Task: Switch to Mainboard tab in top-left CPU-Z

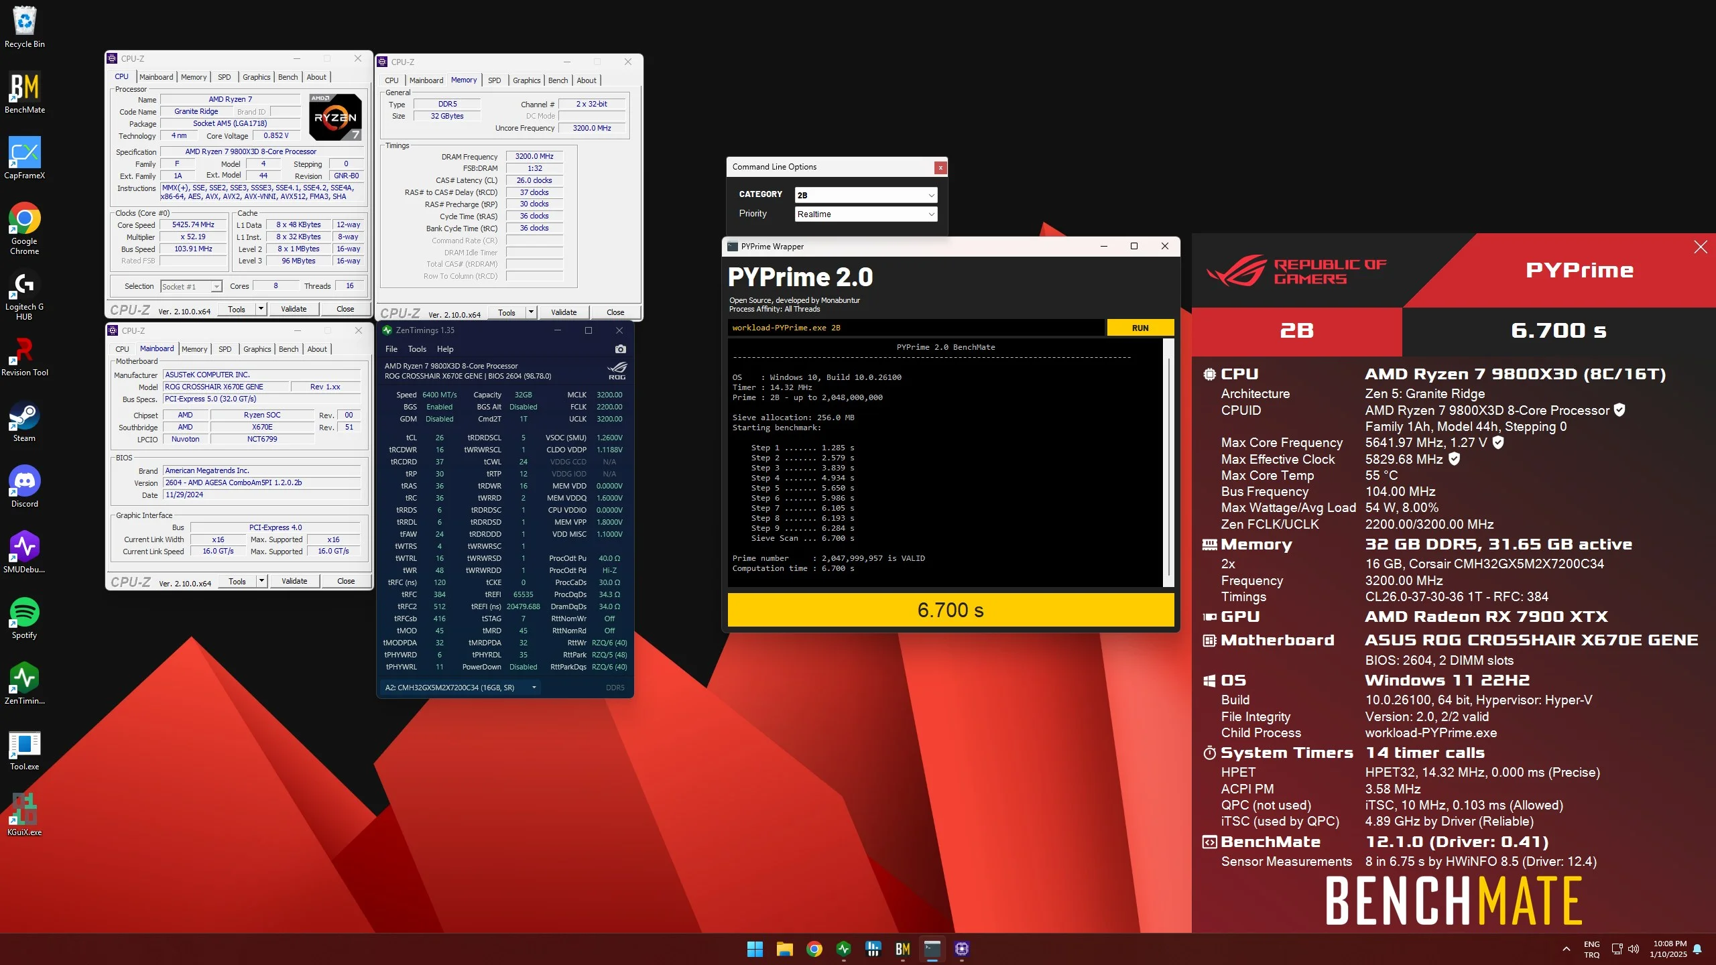Action: [156, 77]
